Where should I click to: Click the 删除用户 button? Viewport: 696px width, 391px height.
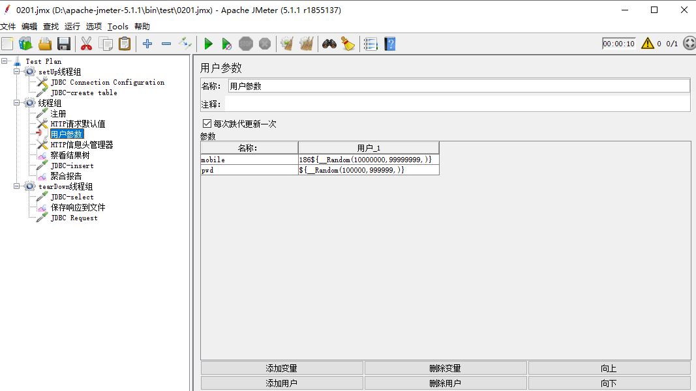click(x=445, y=383)
